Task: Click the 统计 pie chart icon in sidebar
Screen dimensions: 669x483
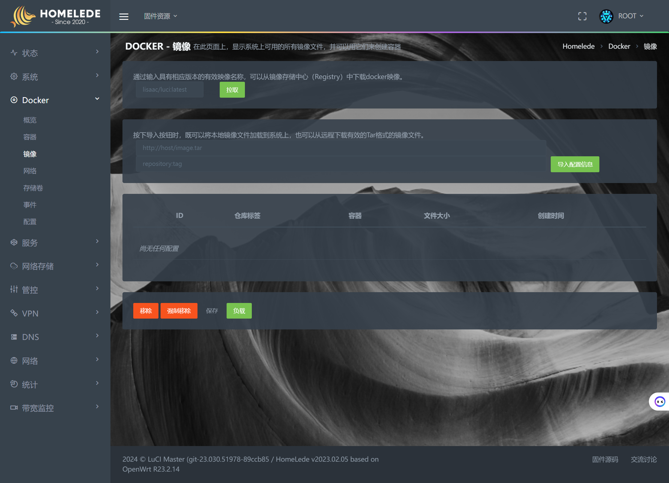Action: [x=14, y=384]
